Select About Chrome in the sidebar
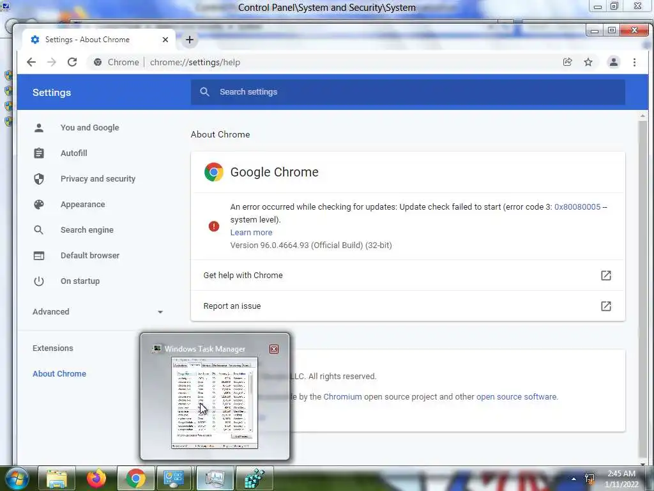 59,373
